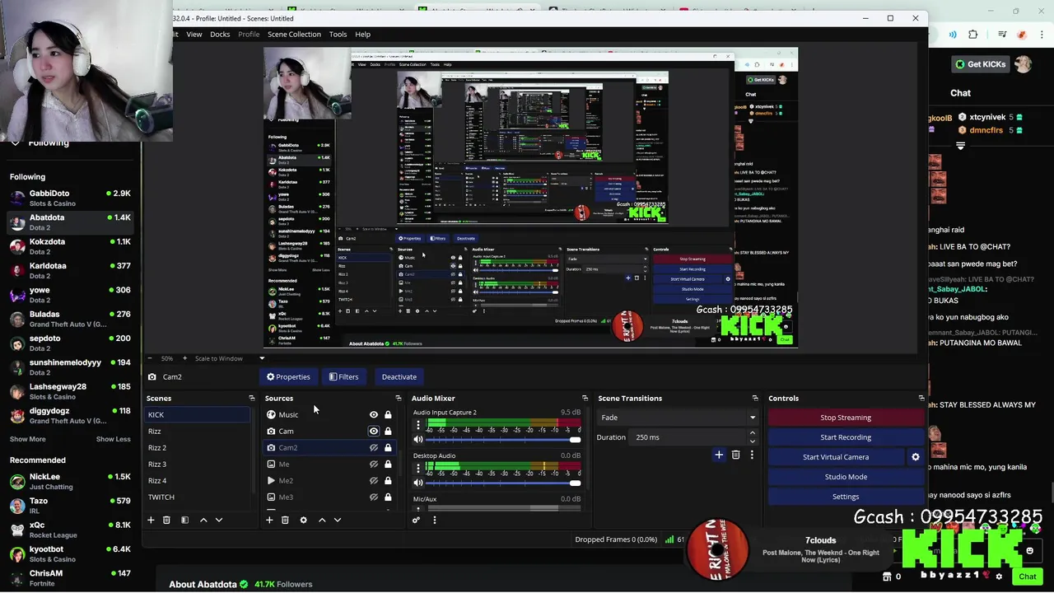Screen dimensions: 1054x593
Task: Open the Tools menu
Action: [338, 34]
